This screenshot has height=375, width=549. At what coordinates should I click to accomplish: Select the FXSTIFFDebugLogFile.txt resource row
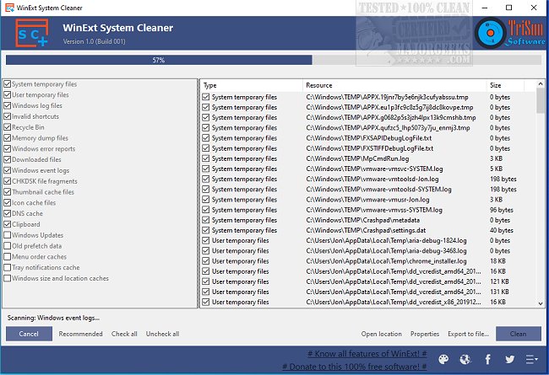[370, 148]
